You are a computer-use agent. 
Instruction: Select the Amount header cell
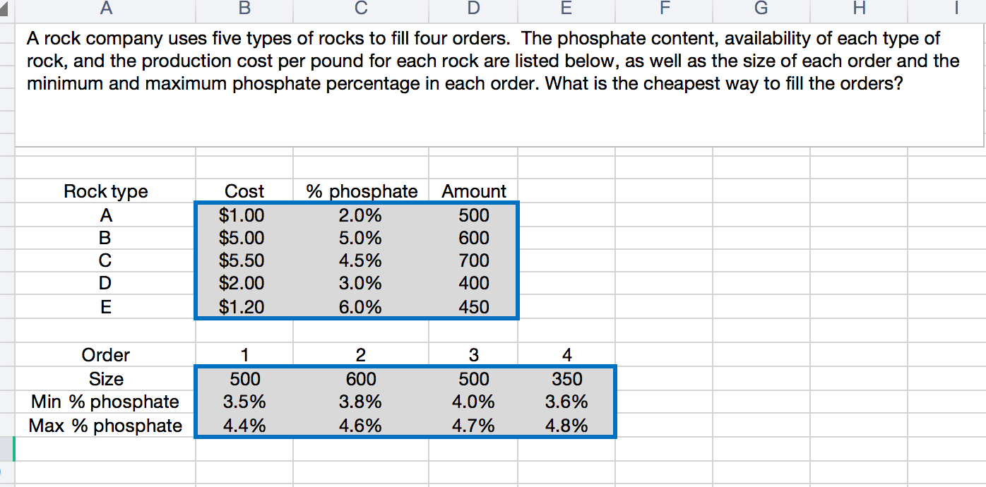click(473, 191)
